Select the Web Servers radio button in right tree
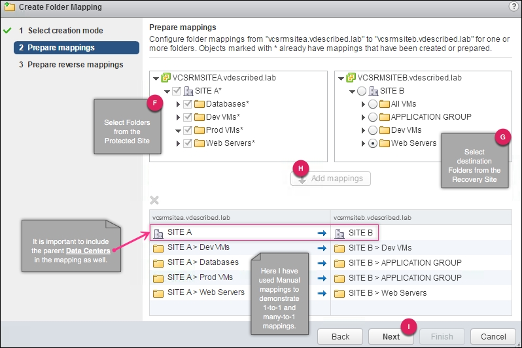Viewport: 522px width, 348px height. point(373,143)
